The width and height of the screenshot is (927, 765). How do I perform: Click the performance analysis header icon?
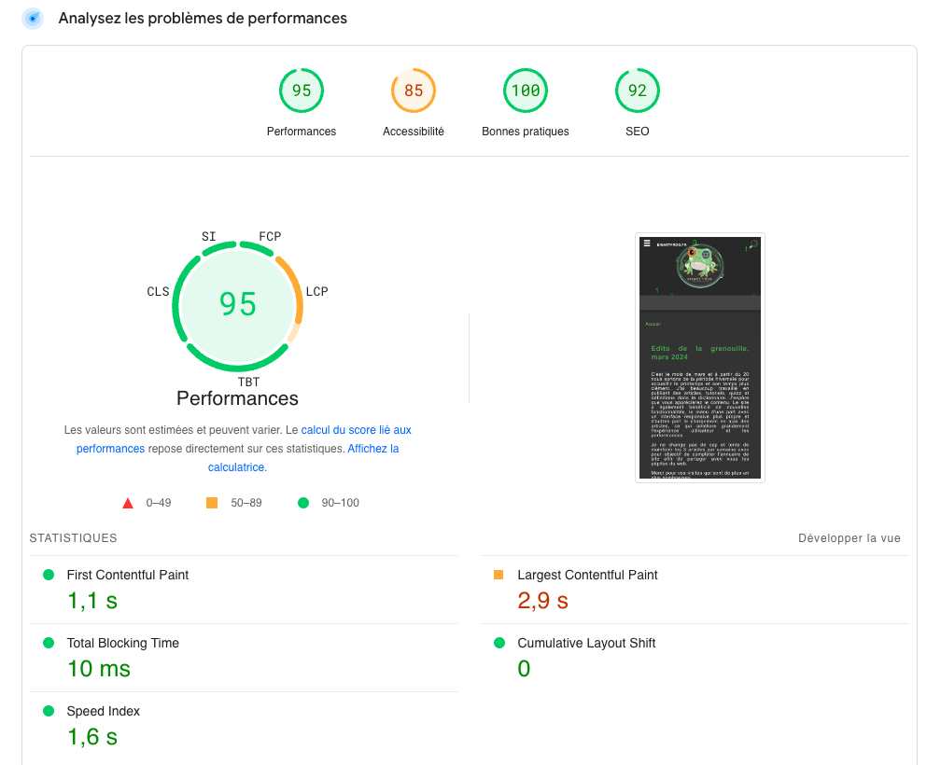[x=34, y=19]
